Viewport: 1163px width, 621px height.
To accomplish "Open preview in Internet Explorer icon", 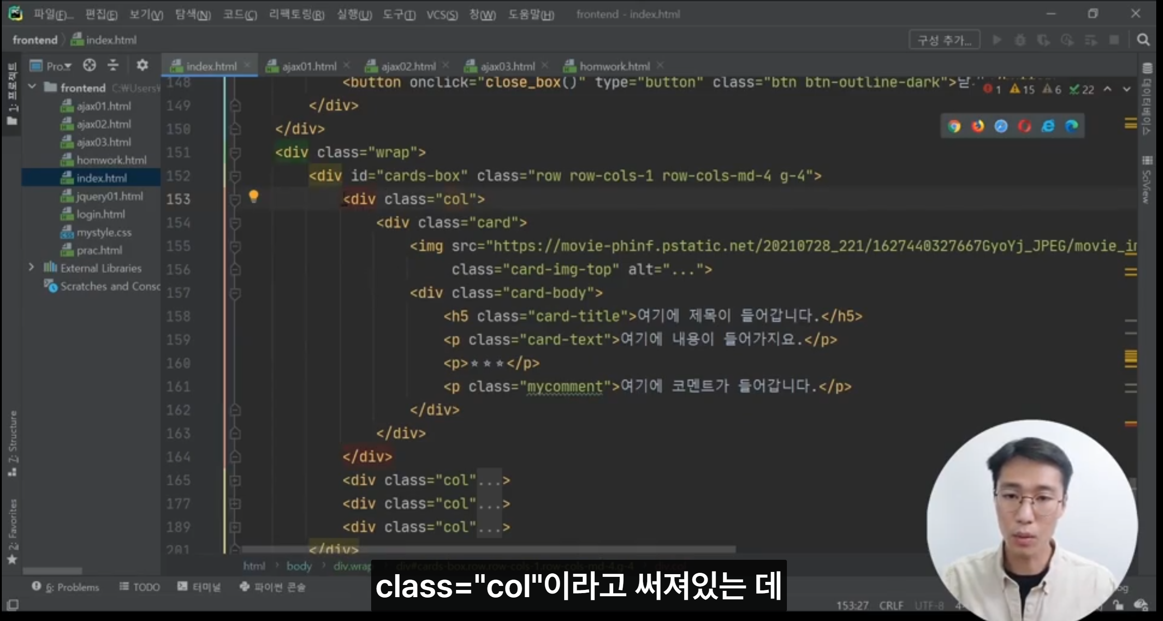I will (1048, 126).
